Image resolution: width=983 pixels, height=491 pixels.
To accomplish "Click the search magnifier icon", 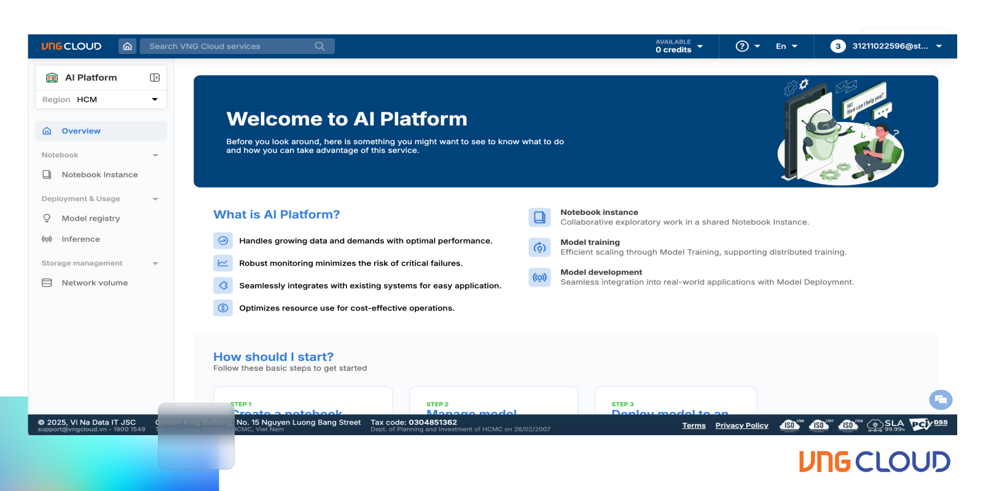I will point(319,46).
